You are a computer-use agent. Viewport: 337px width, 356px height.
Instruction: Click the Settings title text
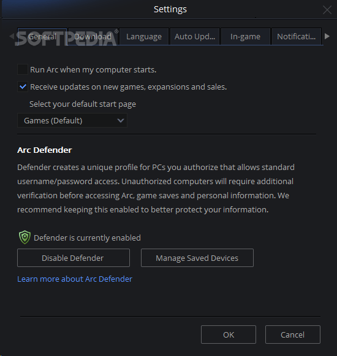point(170,10)
